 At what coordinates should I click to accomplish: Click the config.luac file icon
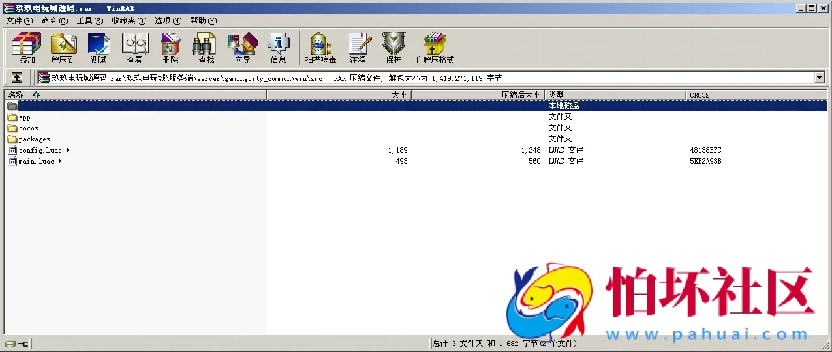12,151
